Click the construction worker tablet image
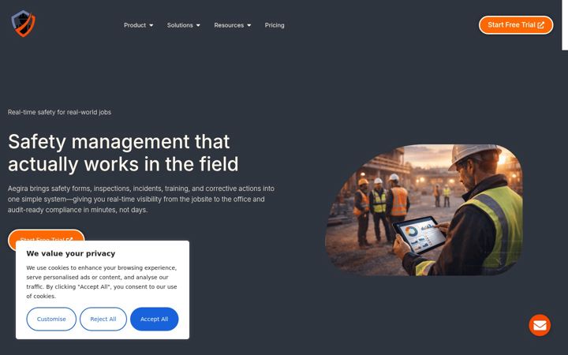 424,210
